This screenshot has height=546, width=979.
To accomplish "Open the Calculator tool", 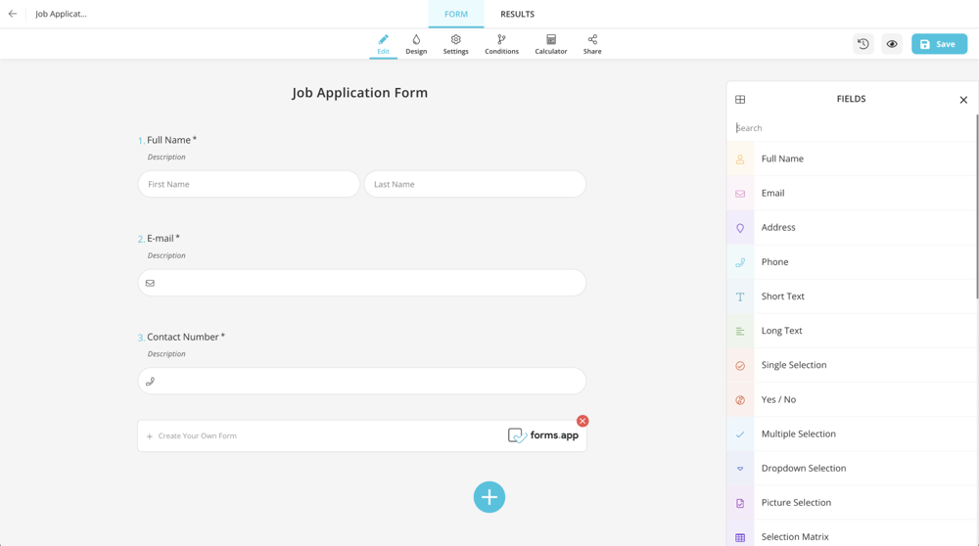I will coord(550,44).
